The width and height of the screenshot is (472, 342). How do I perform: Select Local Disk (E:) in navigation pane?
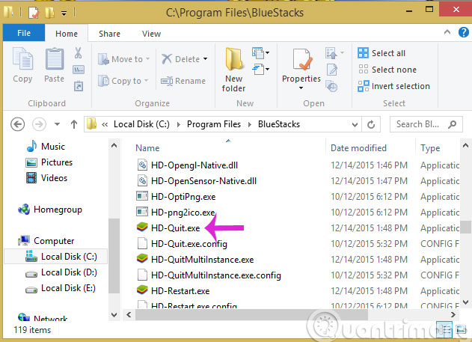61,288
